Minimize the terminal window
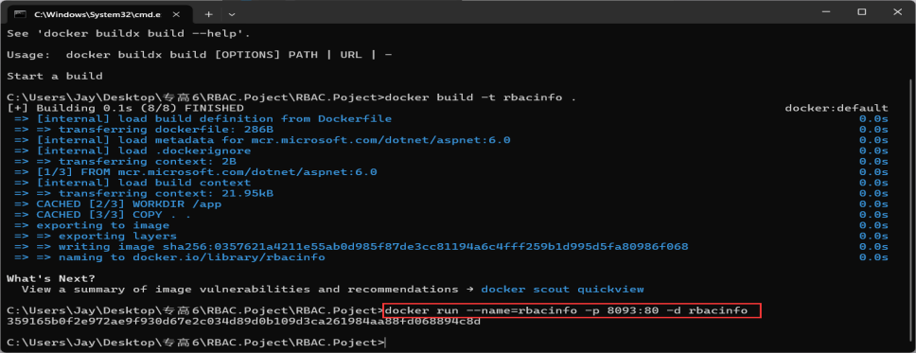The height and width of the screenshot is (353, 916). pyautogui.click(x=828, y=11)
